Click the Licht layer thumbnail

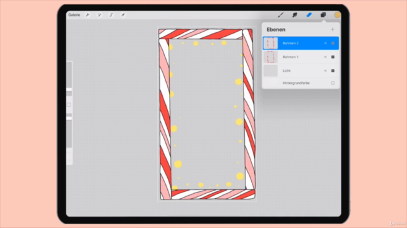pyautogui.click(x=270, y=70)
